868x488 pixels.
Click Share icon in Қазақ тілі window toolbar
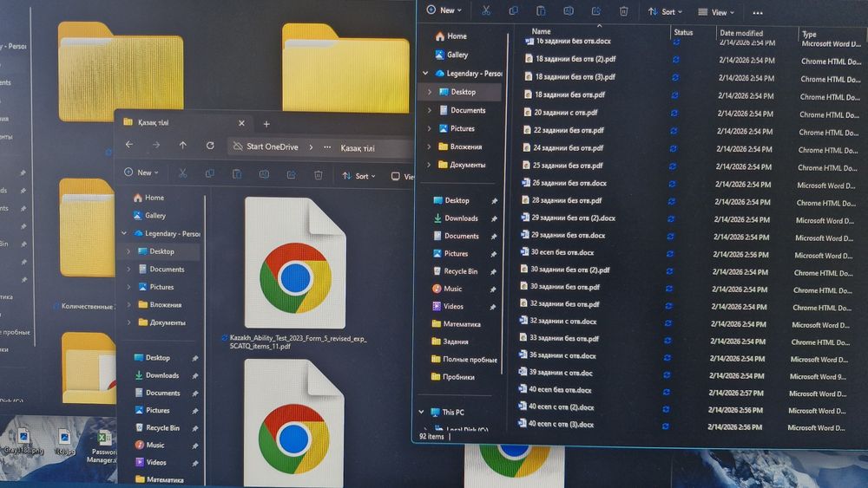pos(291,174)
